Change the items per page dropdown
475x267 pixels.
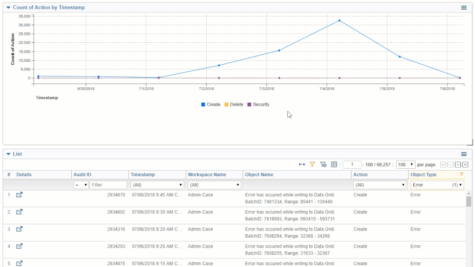(405, 164)
